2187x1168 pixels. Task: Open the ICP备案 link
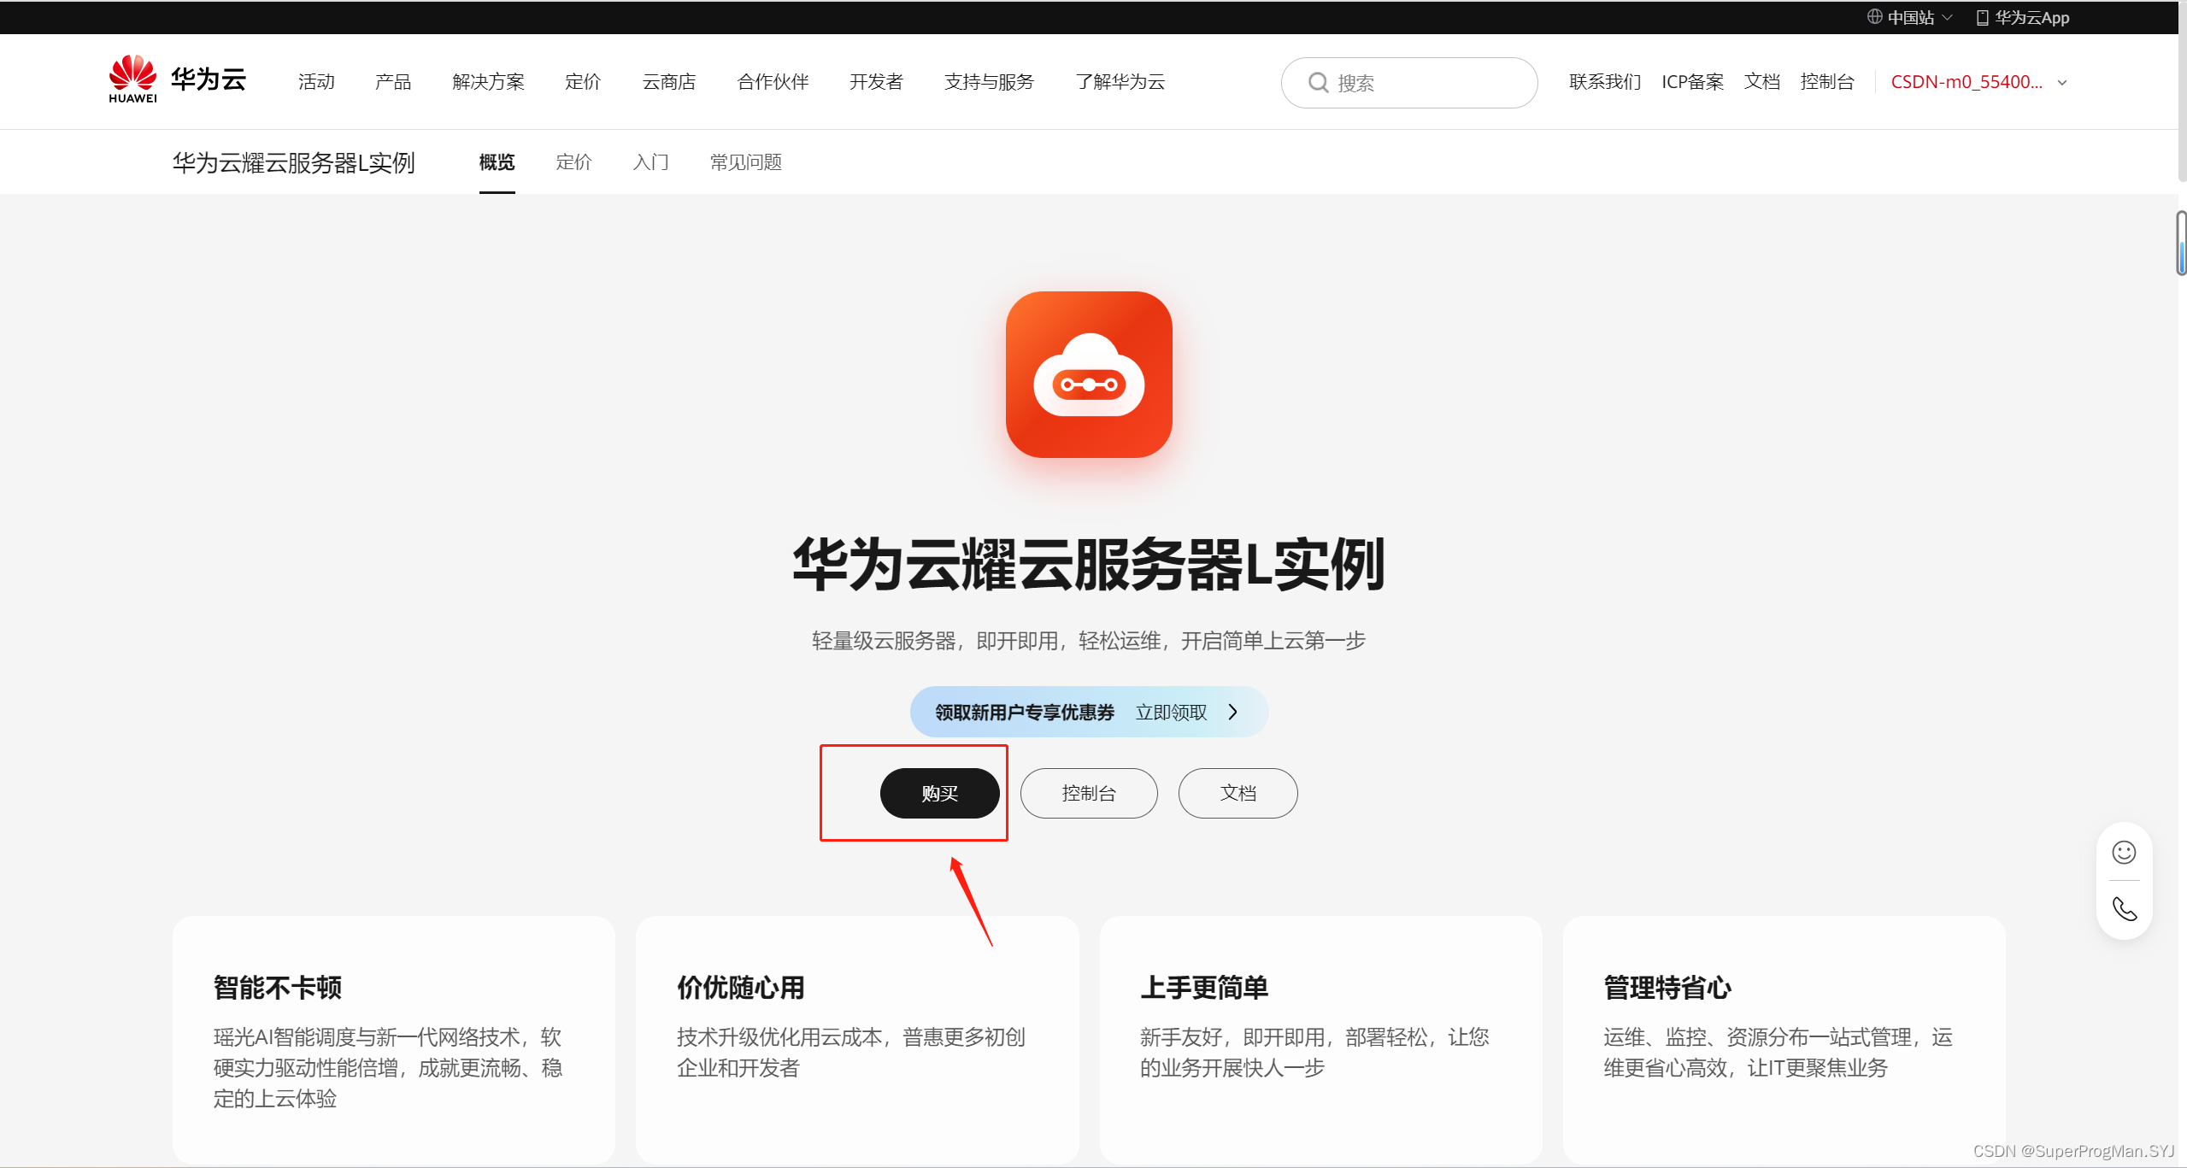coord(1691,82)
